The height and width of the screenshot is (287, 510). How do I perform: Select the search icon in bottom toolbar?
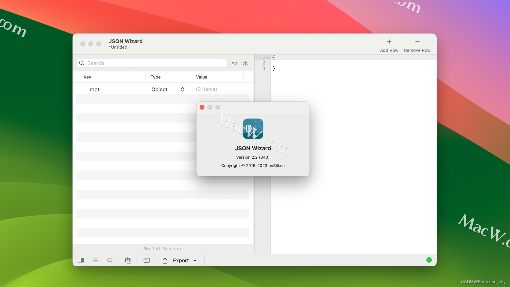pyautogui.click(x=110, y=260)
